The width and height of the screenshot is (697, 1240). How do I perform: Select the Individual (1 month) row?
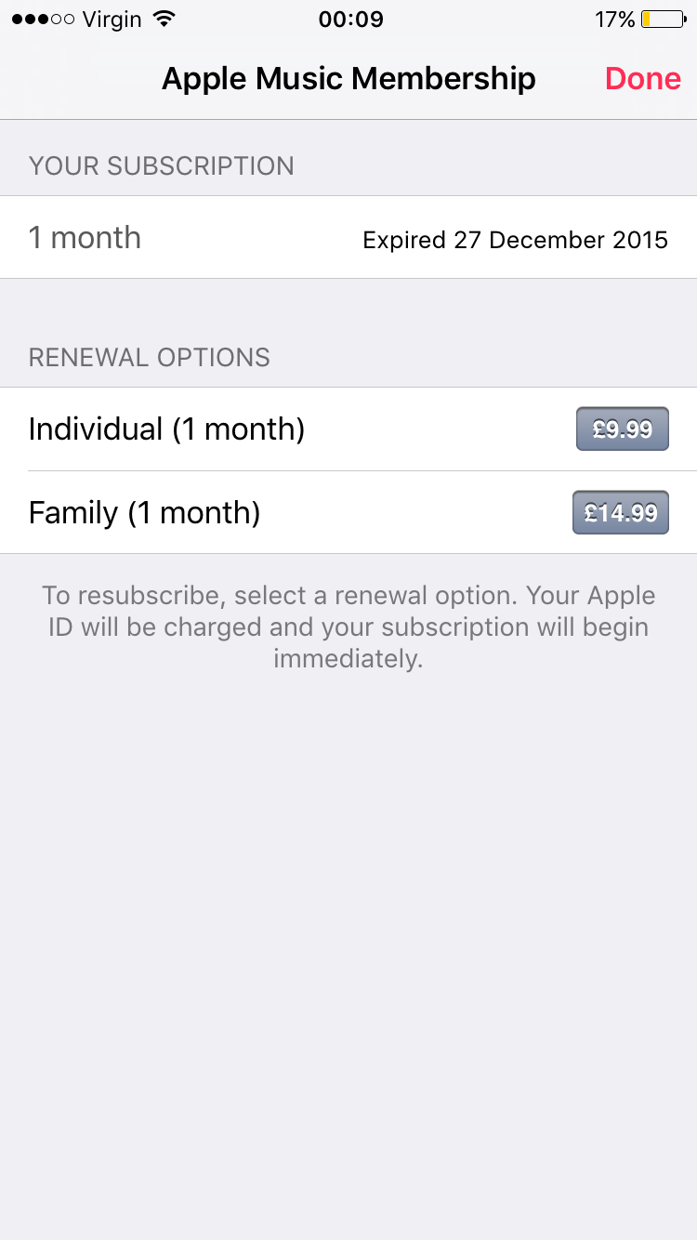348,429
